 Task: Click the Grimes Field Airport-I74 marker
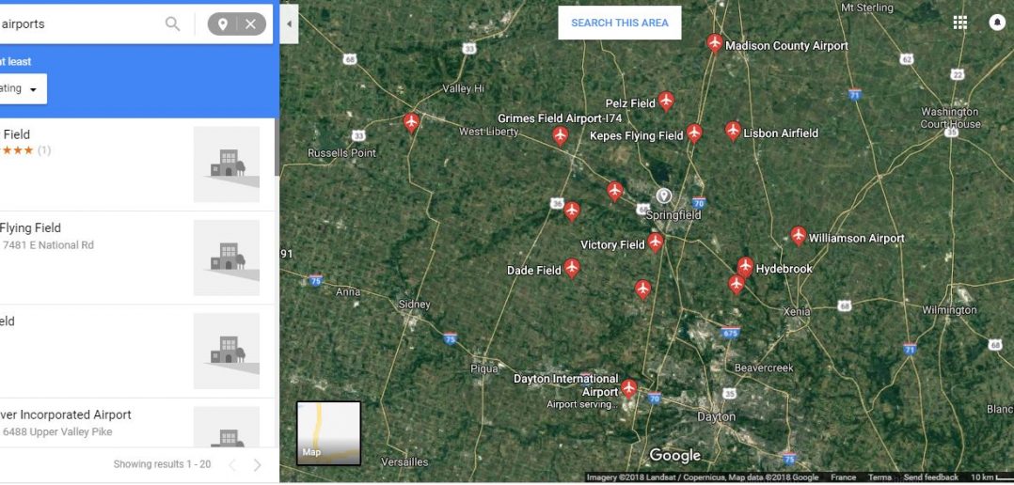click(x=560, y=135)
